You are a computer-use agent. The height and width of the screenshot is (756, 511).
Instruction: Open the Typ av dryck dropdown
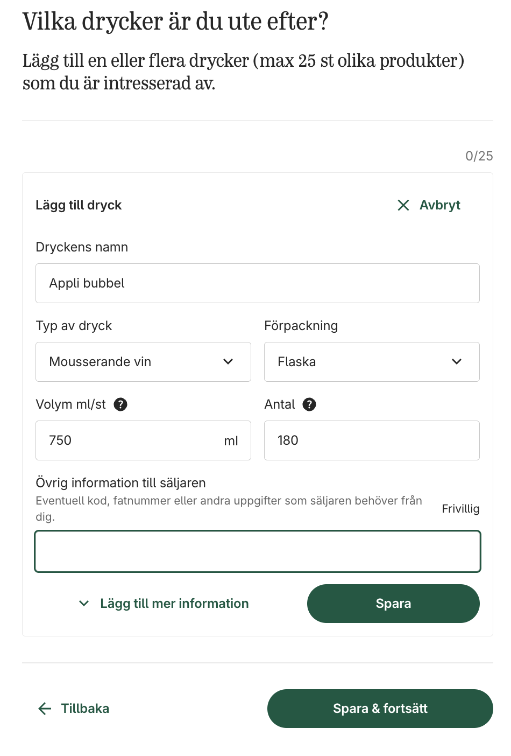click(x=143, y=362)
